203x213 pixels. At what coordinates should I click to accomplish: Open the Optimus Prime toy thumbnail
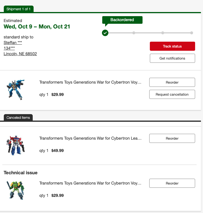(16, 144)
